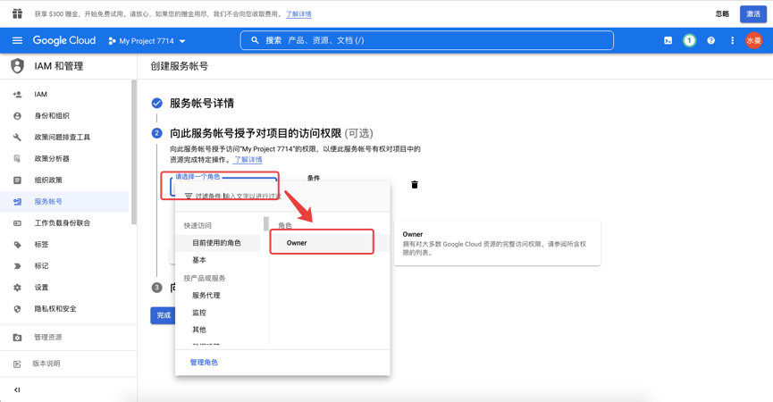Open the user account avatar
This screenshot has height=402, width=773.
(x=753, y=40)
